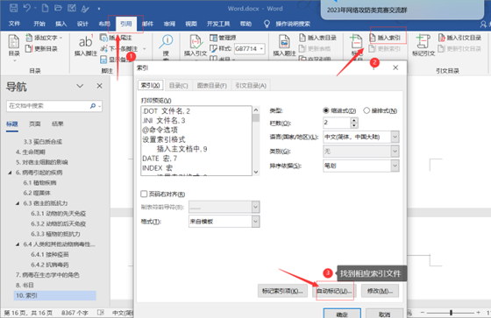Click 插入表目录 (Insert Table of Figures)
The image size is (491, 318).
tap(317, 38)
